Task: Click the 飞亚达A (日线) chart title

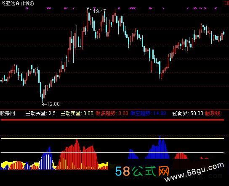Action: pos(17,3)
